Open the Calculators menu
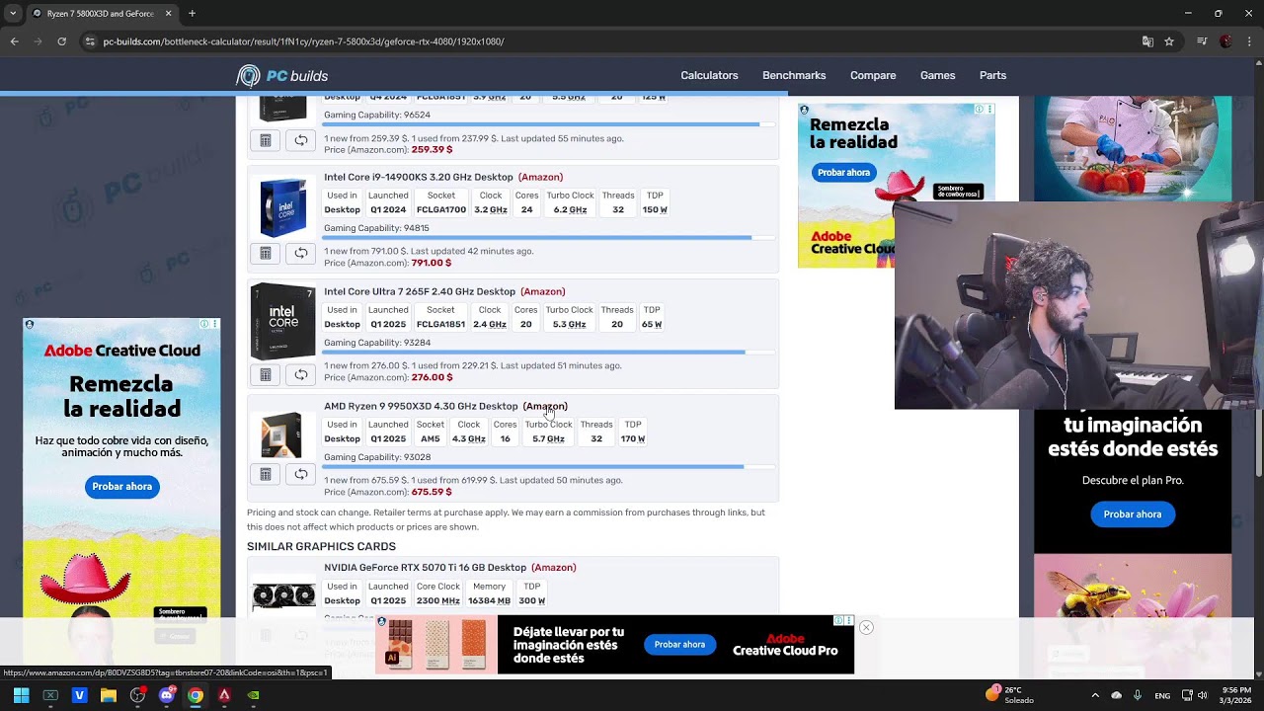Screen dimensions: 1264x711 pyautogui.click(x=709, y=76)
